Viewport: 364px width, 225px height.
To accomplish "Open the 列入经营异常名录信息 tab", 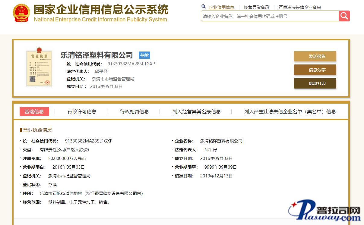I will pos(196,111).
